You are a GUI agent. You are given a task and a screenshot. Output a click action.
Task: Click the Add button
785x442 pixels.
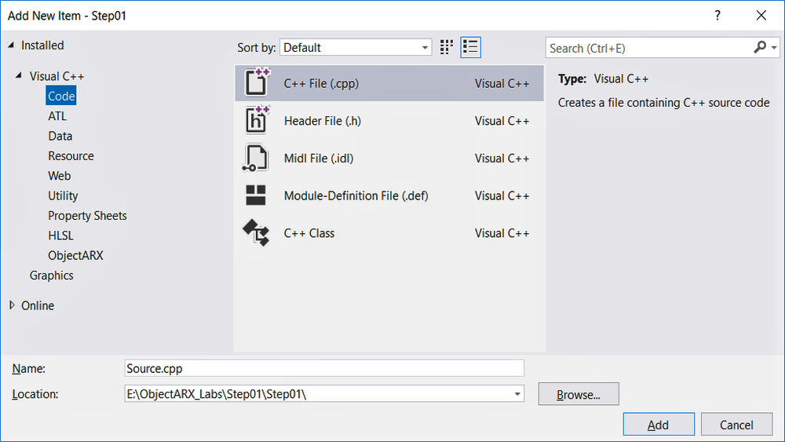pos(659,425)
